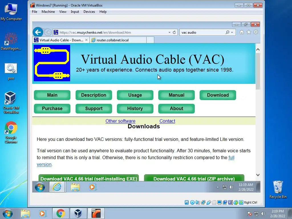Open the address bar dropdown arrow

point(169,33)
